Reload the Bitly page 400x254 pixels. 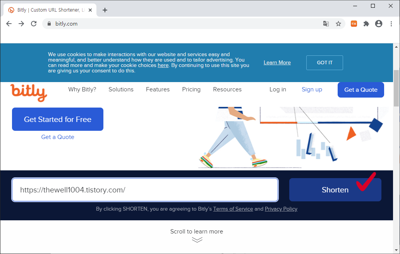34,24
